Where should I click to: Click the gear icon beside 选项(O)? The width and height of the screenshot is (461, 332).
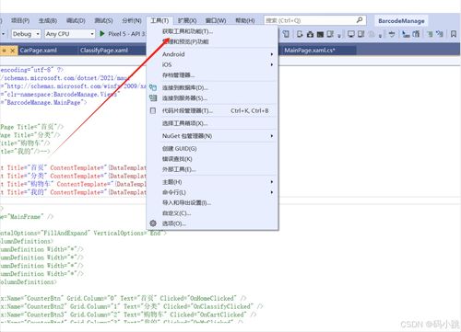click(153, 223)
